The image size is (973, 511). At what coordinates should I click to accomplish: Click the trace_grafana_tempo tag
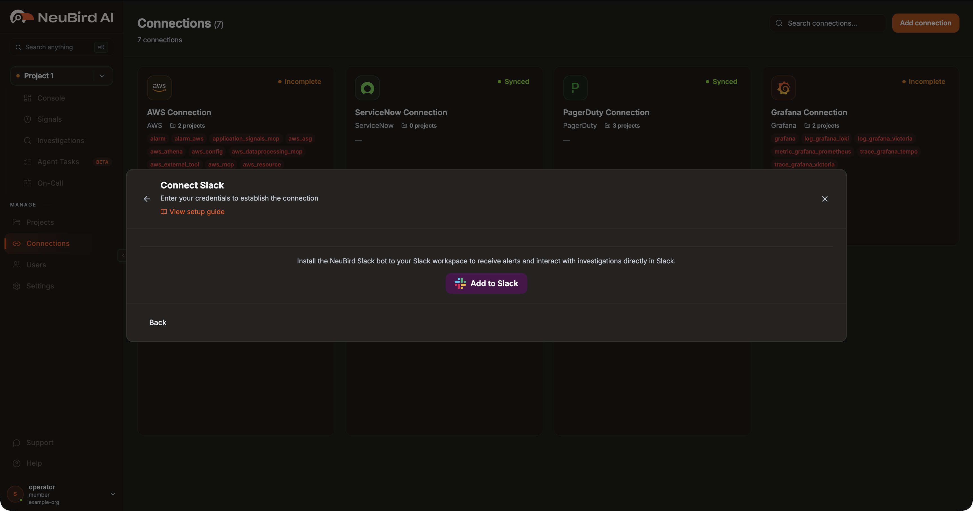tap(888, 152)
